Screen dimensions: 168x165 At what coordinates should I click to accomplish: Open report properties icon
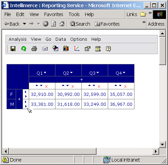pyautogui.click(x=88, y=49)
